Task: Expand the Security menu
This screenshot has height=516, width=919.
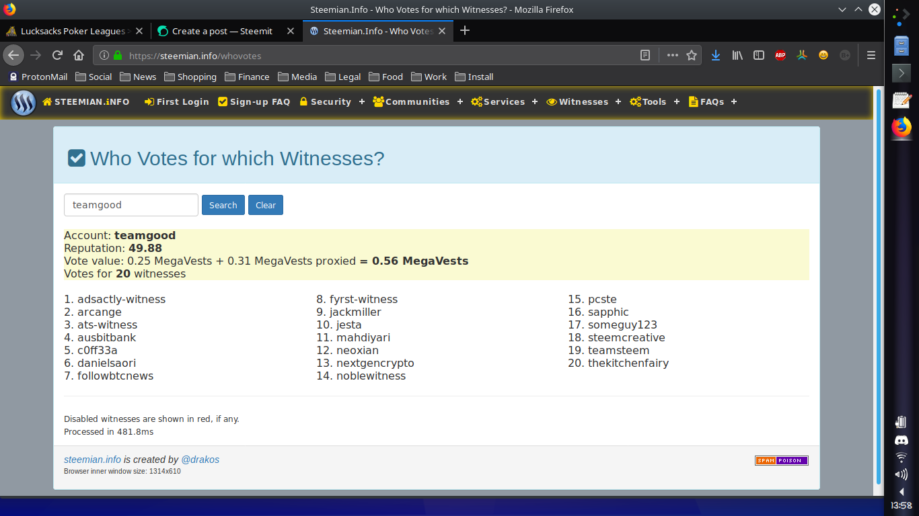Action: [x=332, y=102]
